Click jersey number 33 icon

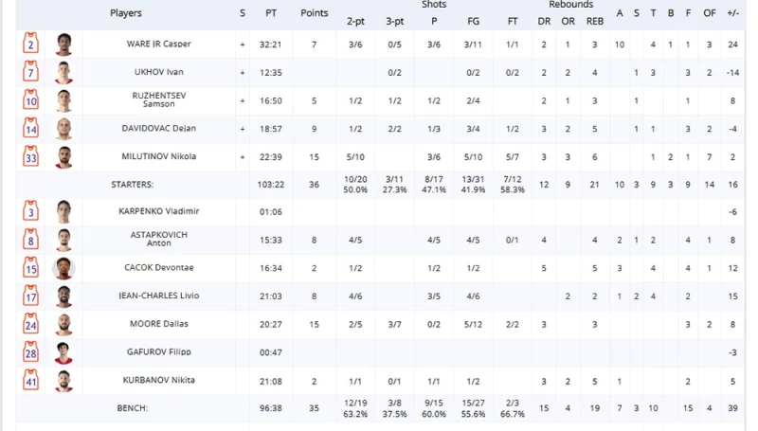coord(31,156)
